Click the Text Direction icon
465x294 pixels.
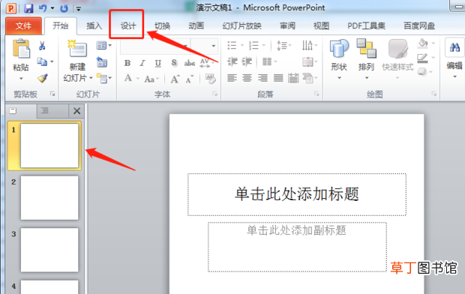(x=307, y=46)
